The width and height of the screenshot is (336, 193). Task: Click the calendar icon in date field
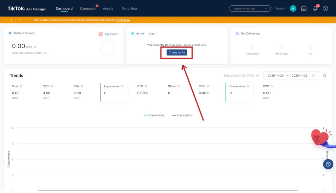click(314, 76)
